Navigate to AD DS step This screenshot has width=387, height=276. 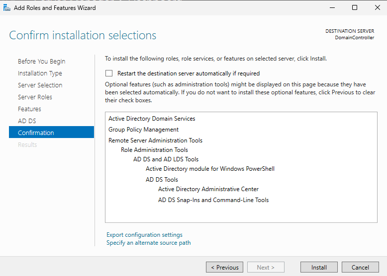tap(27, 121)
